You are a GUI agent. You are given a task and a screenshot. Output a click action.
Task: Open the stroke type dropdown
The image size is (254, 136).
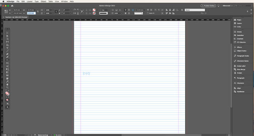point(109,13)
